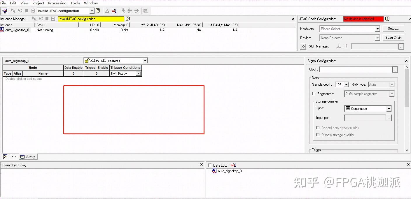Click the left arrow icon in the main toolbar
Screen dimensions: 411x199
coord(130,11)
